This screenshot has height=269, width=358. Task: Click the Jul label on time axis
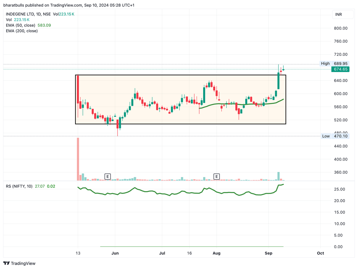point(162,253)
